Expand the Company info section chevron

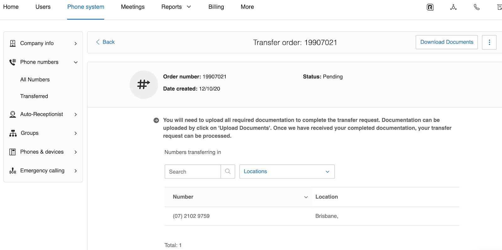(x=76, y=44)
